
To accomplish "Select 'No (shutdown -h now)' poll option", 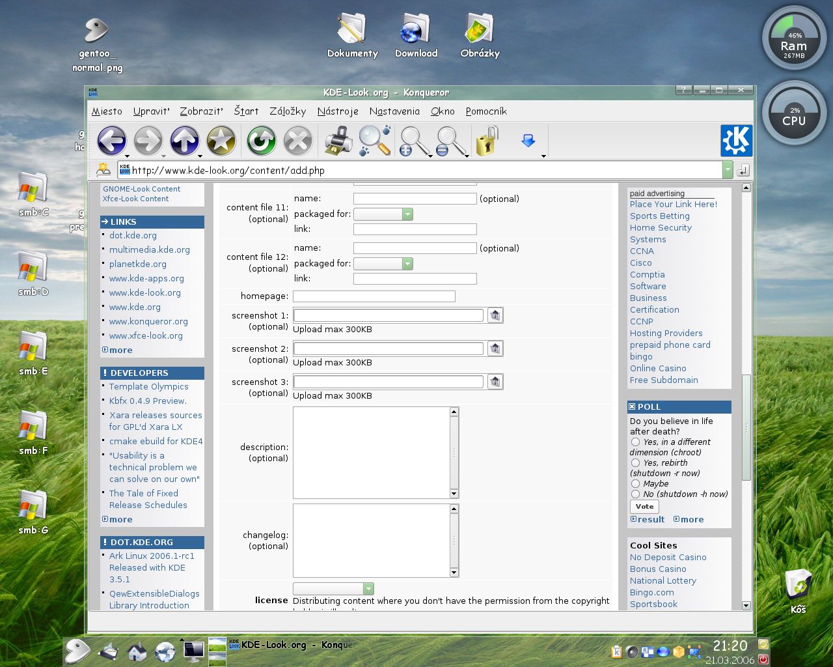I will click(635, 494).
